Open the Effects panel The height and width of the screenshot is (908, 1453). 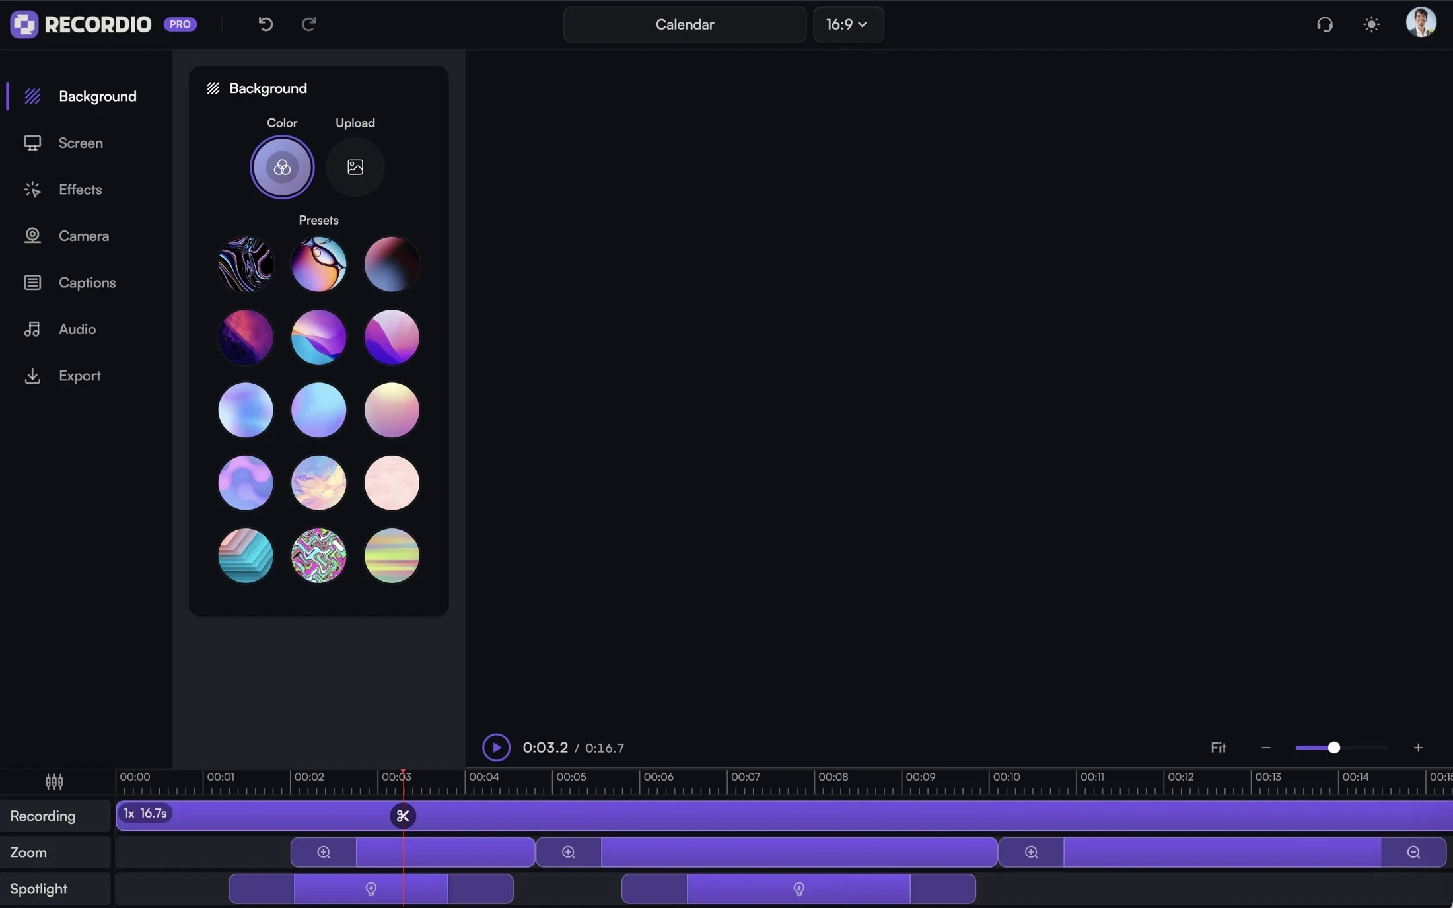point(79,190)
